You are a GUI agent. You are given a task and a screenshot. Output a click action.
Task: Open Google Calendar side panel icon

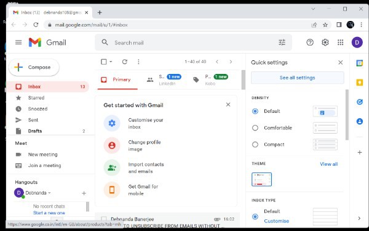click(359, 63)
